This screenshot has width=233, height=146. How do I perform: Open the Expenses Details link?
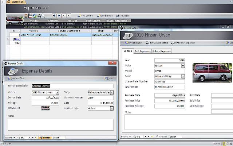coord(53,27)
